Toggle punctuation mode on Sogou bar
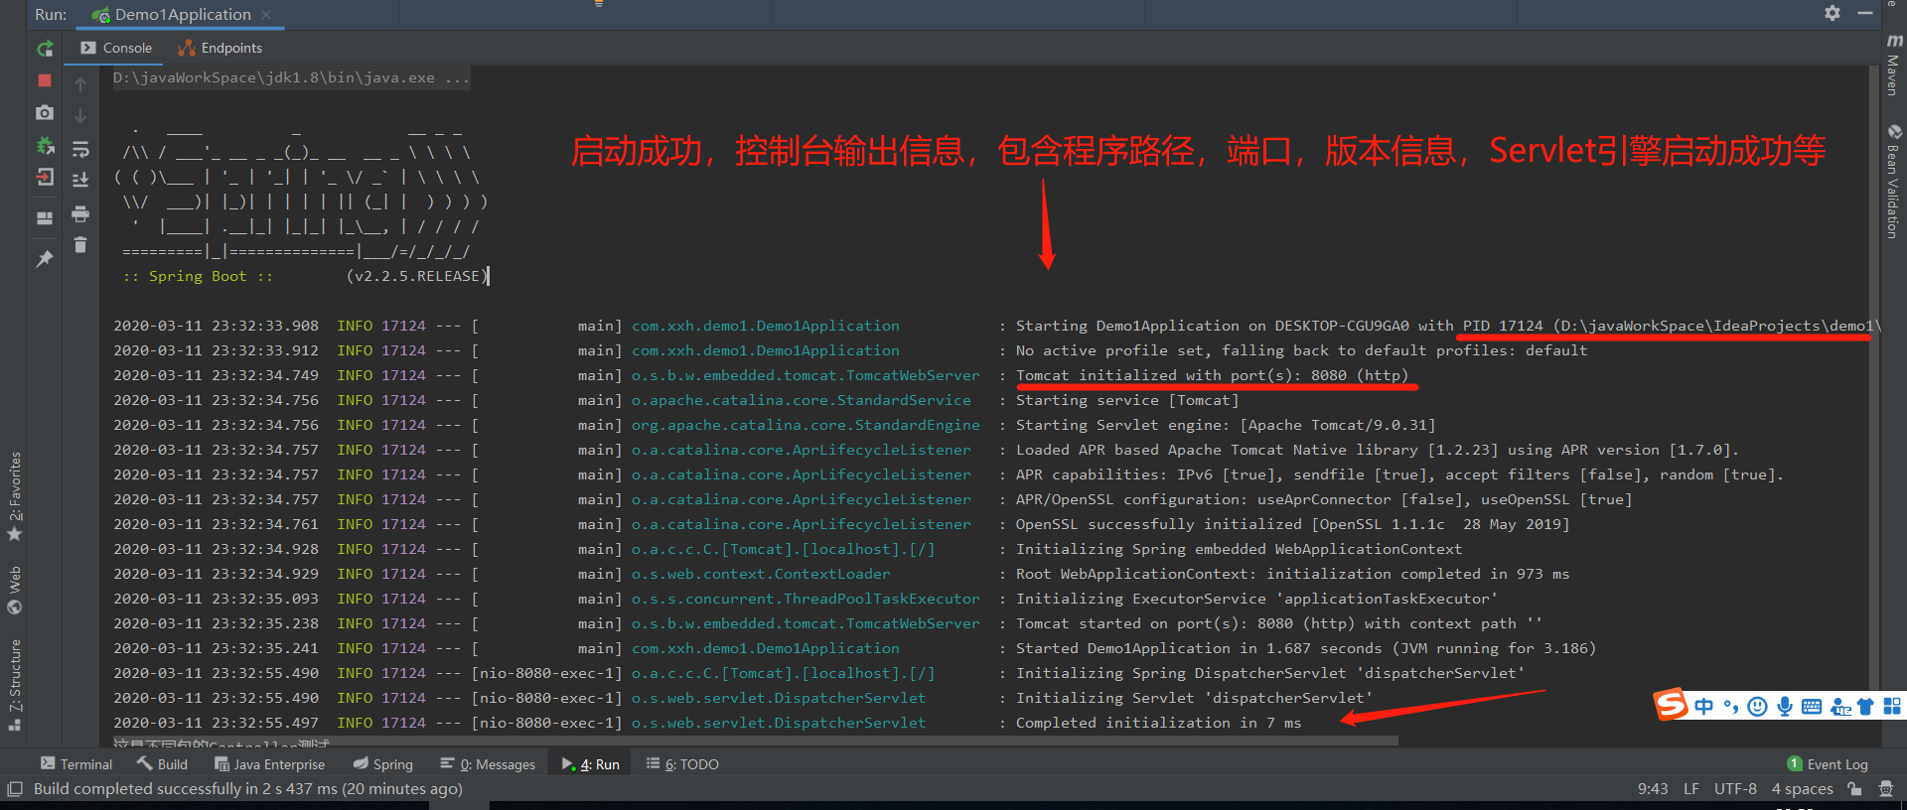The height and width of the screenshot is (810, 1907). (1731, 707)
